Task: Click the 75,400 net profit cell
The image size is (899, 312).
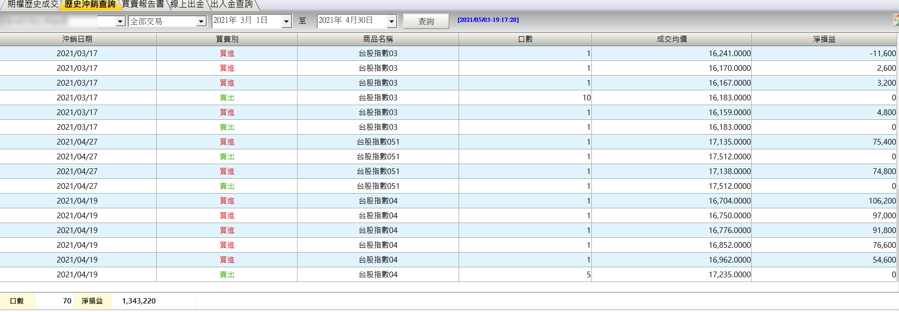Action: (824, 142)
